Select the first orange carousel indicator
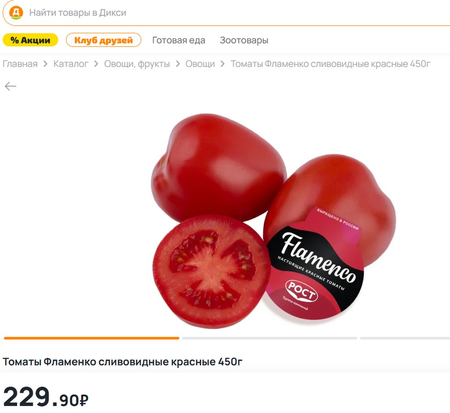This screenshot has height=413, width=450. pos(91,338)
